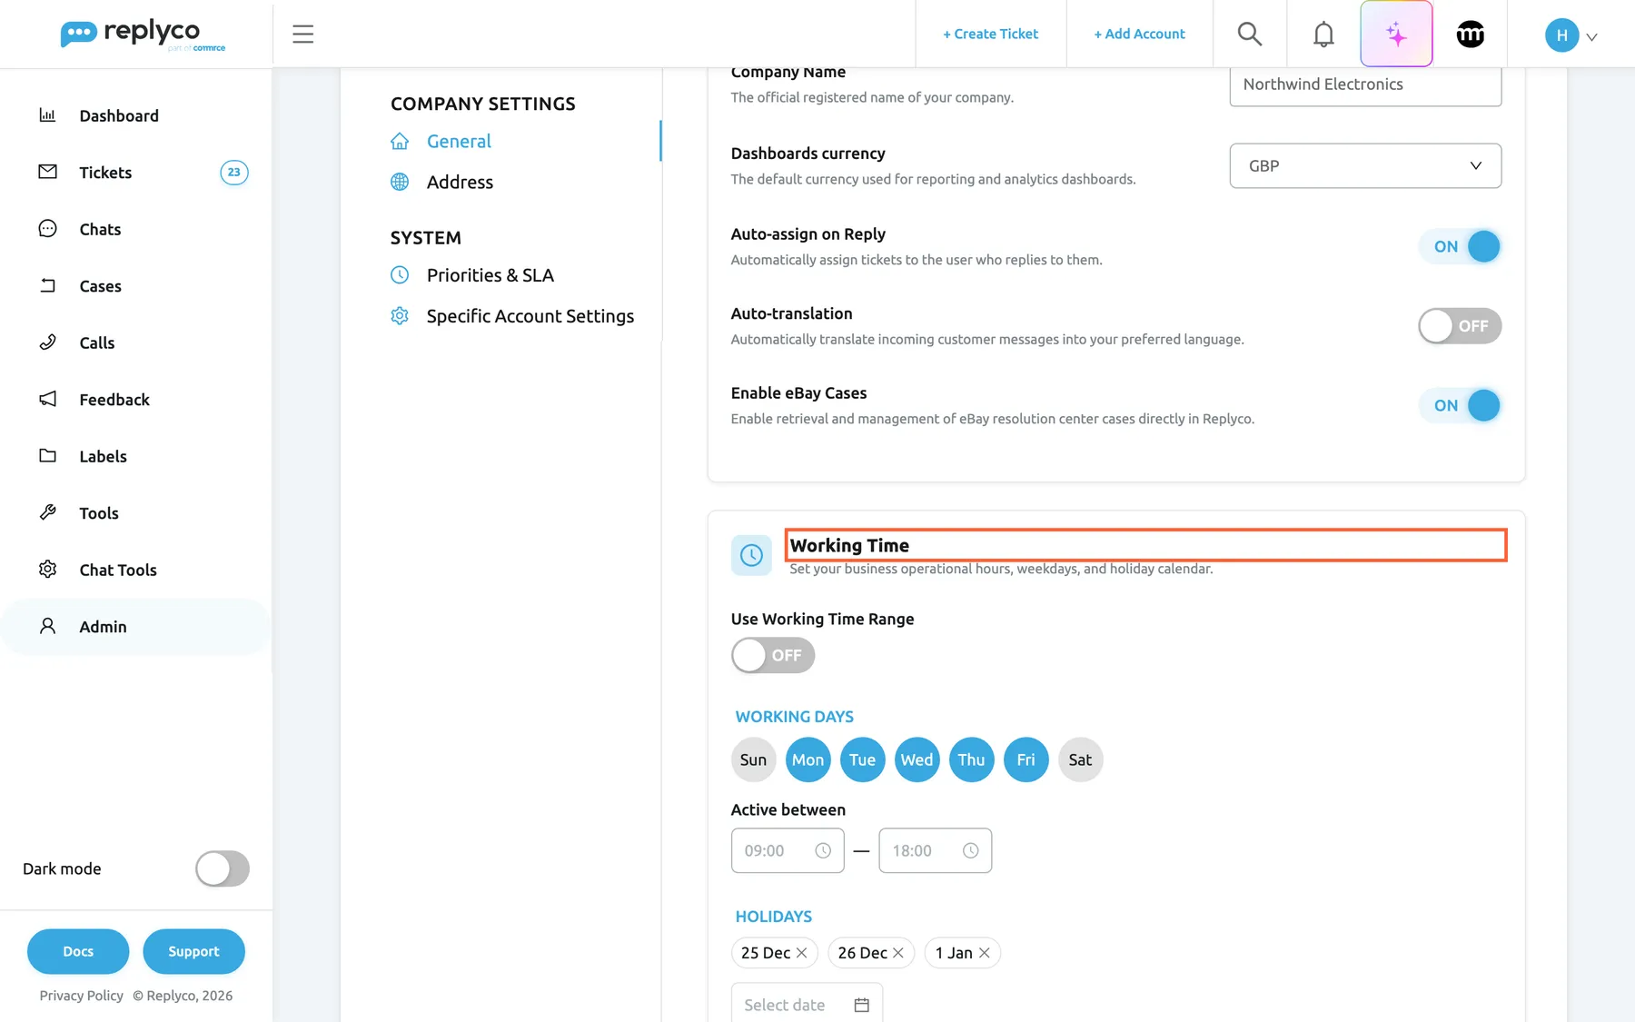Disable Enable eBay Cases toggle

(1460, 405)
